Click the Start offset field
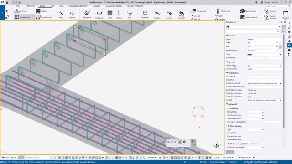 pos(265,77)
